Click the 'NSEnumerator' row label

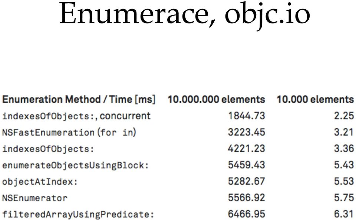35,198
